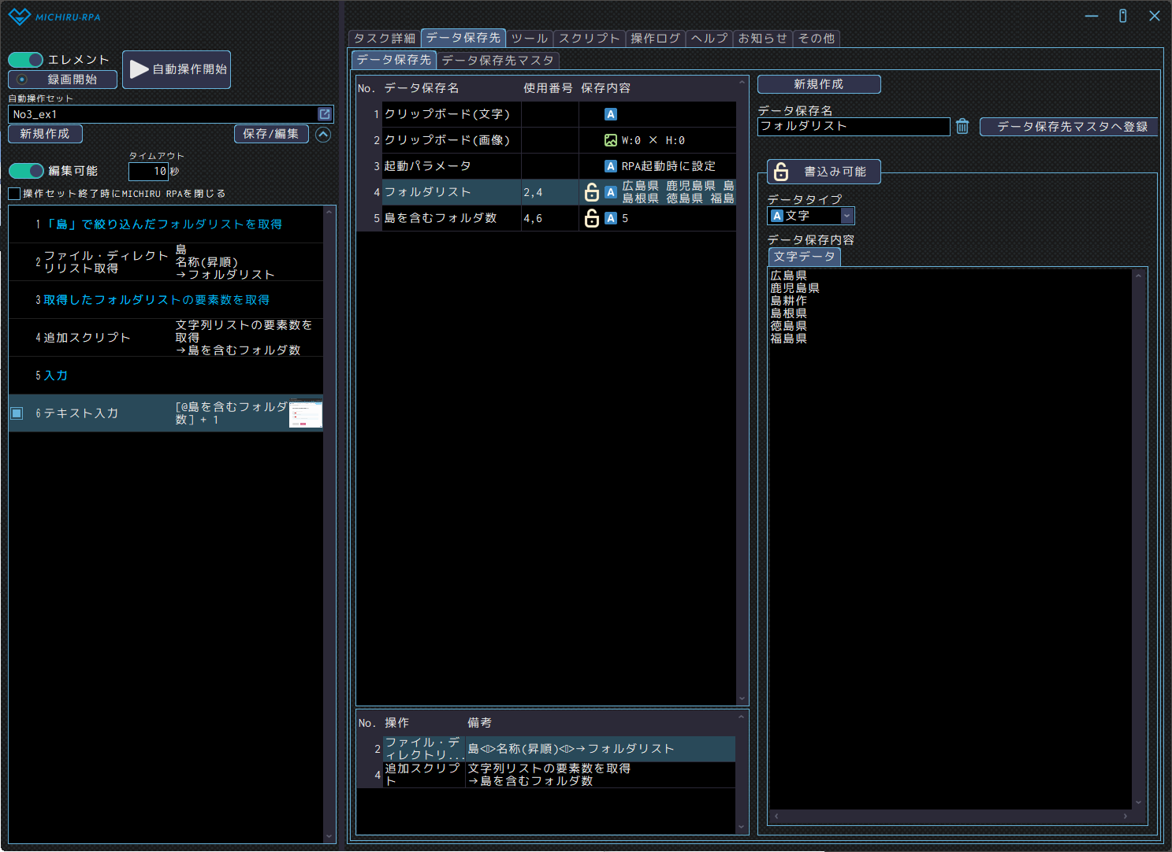The width and height of the screenshot is (1172, 852).
Task: Click the タイムアウト seconds input field
Action: [149, 171]
